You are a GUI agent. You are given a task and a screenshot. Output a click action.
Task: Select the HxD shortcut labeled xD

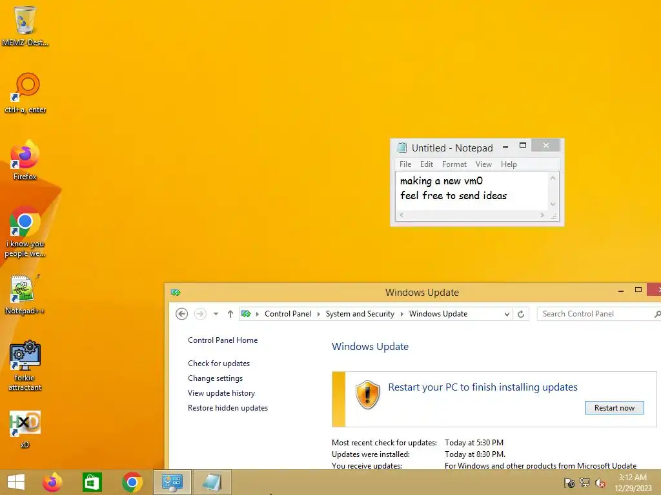[25, 429]
